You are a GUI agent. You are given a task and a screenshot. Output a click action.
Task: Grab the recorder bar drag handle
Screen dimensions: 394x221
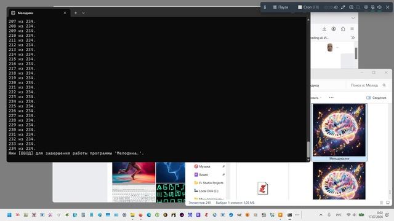265,7
